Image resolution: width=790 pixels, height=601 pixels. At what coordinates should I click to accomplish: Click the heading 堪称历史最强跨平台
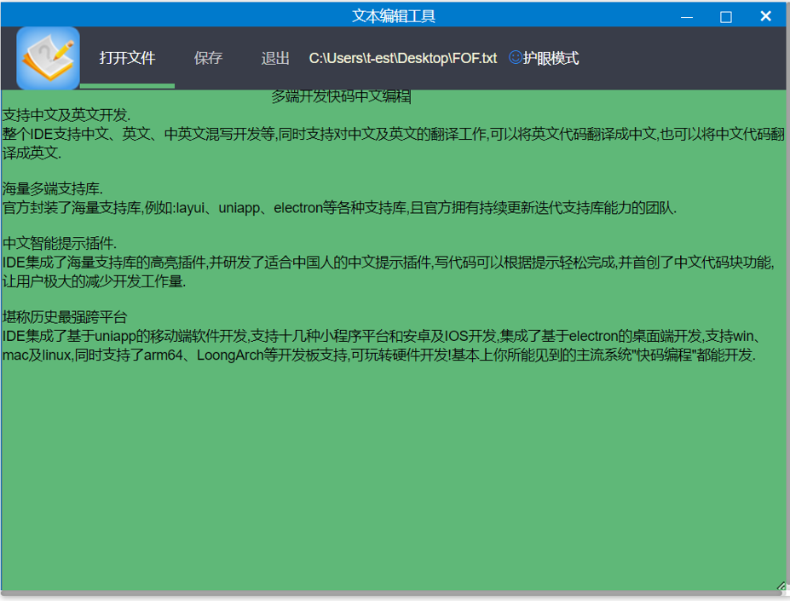65,317
